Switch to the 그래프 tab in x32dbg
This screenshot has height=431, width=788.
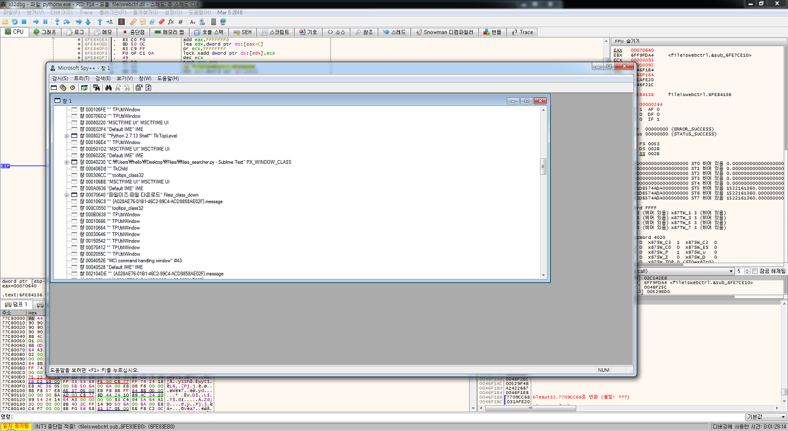[x=44, y=31]
